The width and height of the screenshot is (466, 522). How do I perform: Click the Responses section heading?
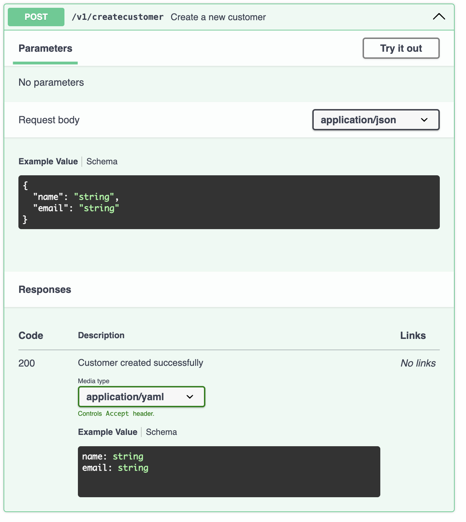(45, 290)
